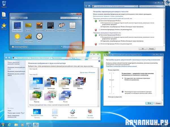Viewport: 170px width, 127px height.
Task: Open Display (Экран) link in sidebar
Action: point(9,111)
